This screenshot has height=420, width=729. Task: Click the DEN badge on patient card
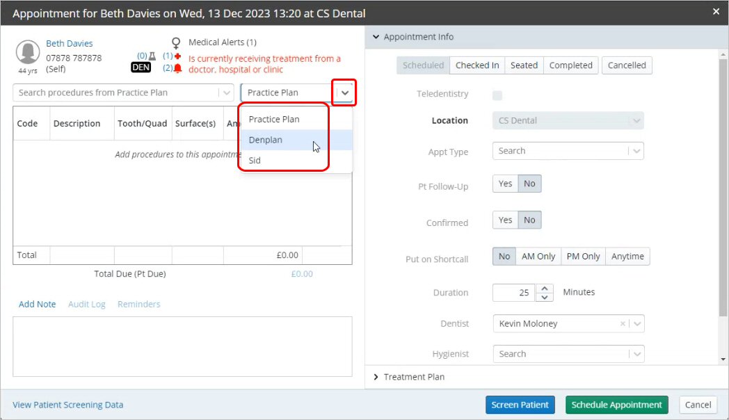pyautogui.click(x=141, y=67)
